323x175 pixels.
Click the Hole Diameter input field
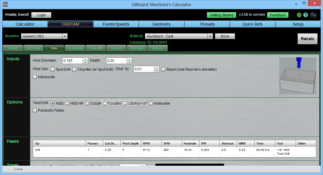72,61
